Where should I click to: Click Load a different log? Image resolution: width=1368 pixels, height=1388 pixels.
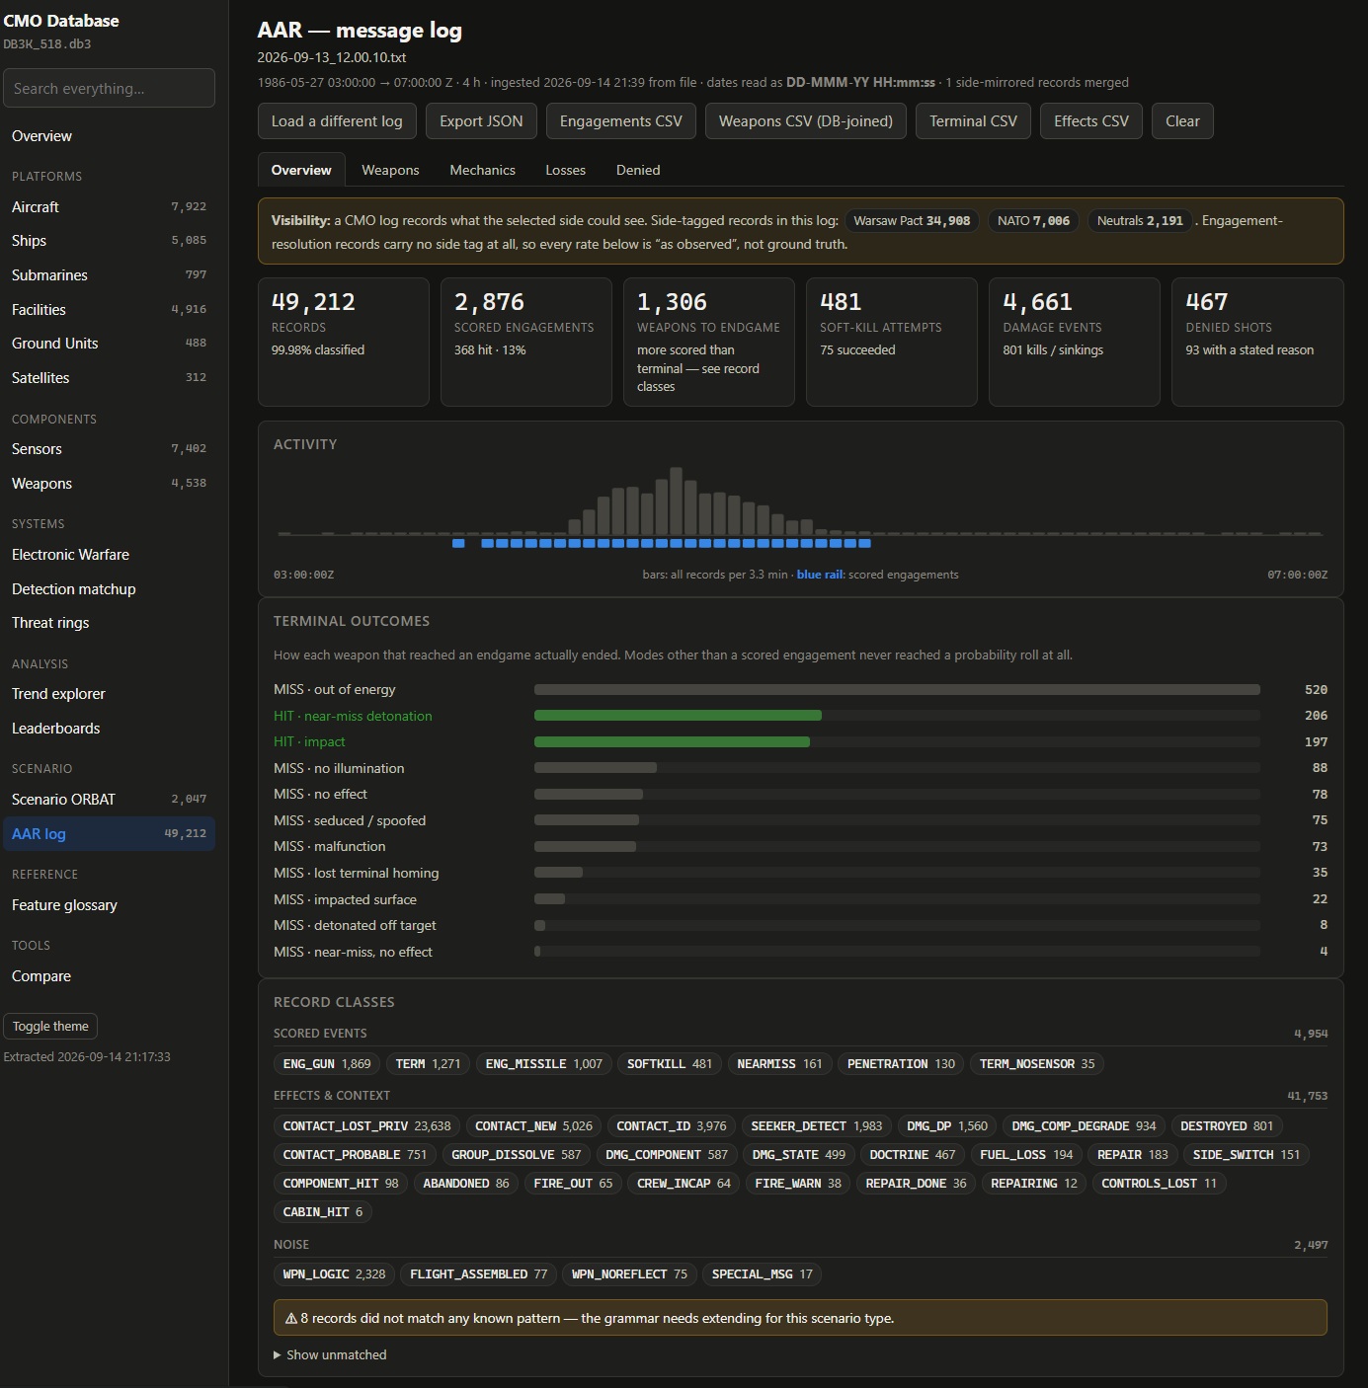337,121
